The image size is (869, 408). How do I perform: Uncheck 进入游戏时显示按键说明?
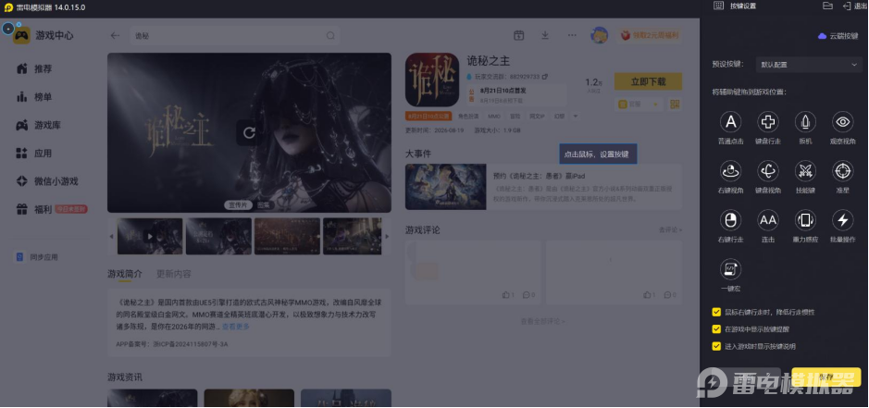[x=716, y=346]
